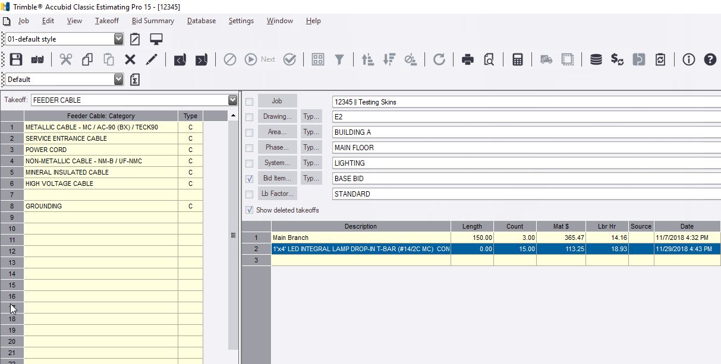This screenshot has width=721, height=364.
Task: Select the GROUNDING category row
Action: click(101, 206)
